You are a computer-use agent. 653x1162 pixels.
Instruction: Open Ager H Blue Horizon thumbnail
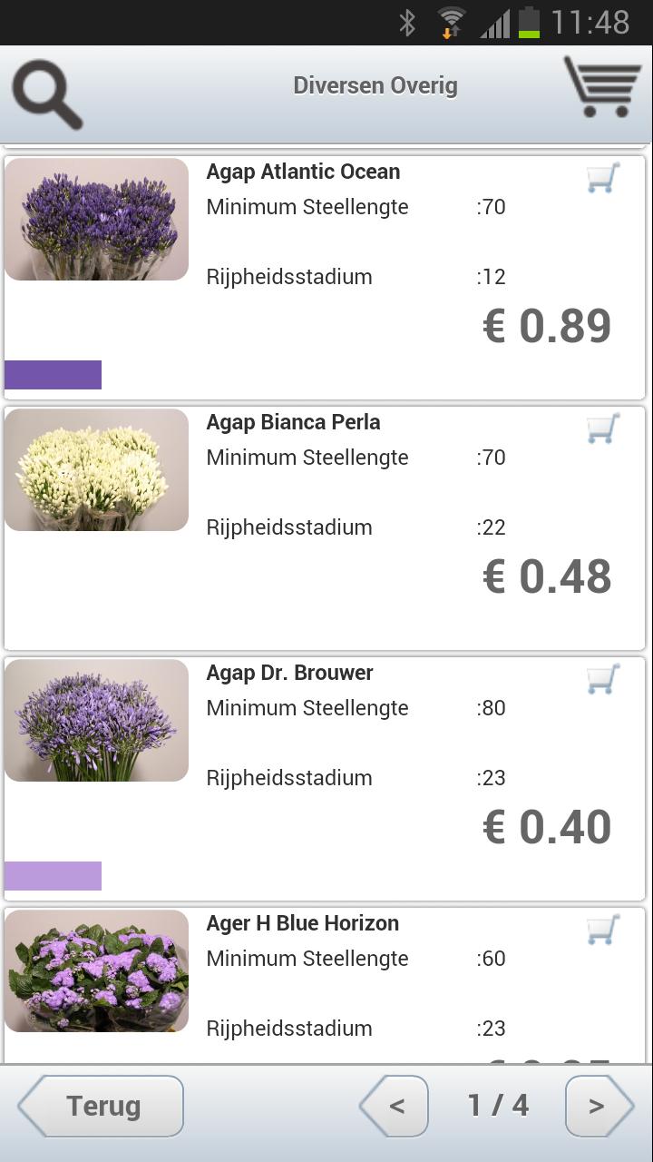click(96, 970)
